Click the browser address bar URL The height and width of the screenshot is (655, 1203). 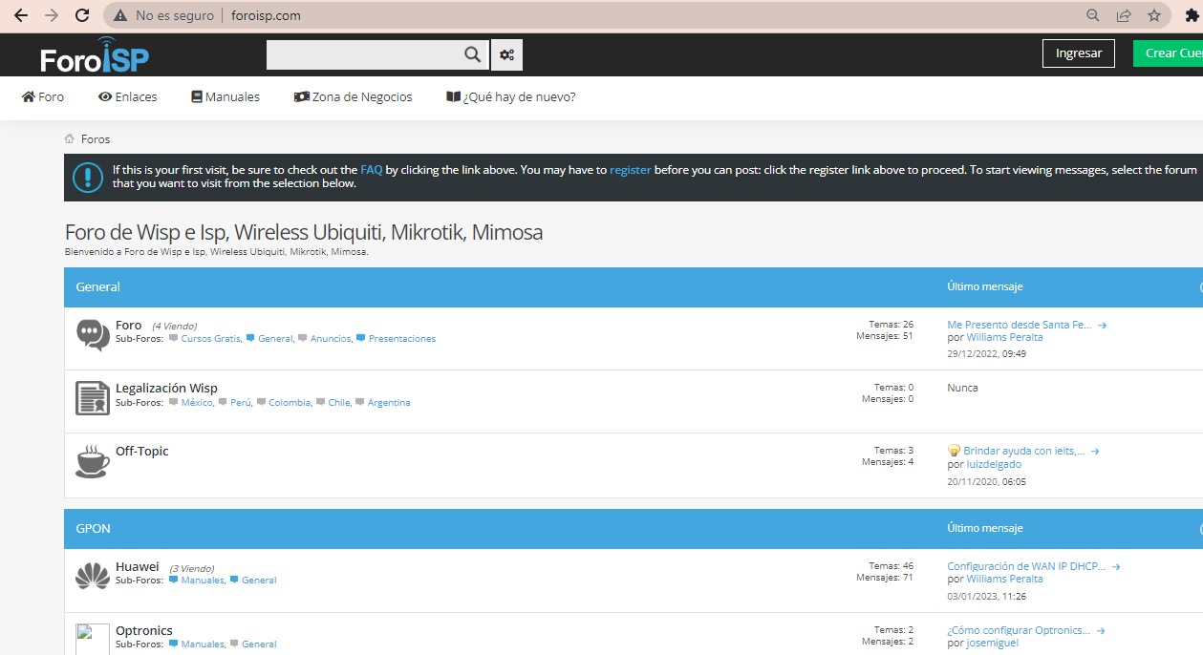[x=266, y=15]
